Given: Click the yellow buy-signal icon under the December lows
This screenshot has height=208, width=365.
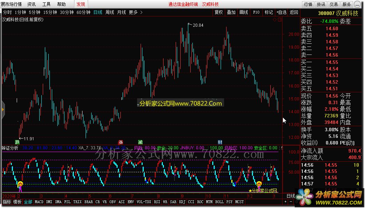Looking at the screenshot, I should [259, 184].
